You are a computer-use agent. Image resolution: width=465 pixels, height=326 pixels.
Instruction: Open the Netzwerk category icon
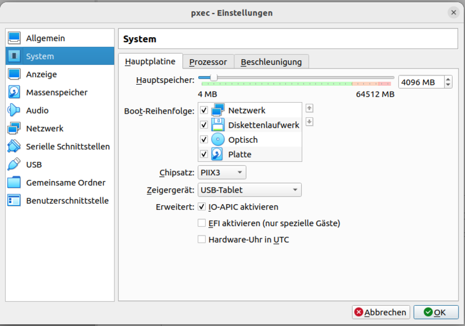click(15, 128)
